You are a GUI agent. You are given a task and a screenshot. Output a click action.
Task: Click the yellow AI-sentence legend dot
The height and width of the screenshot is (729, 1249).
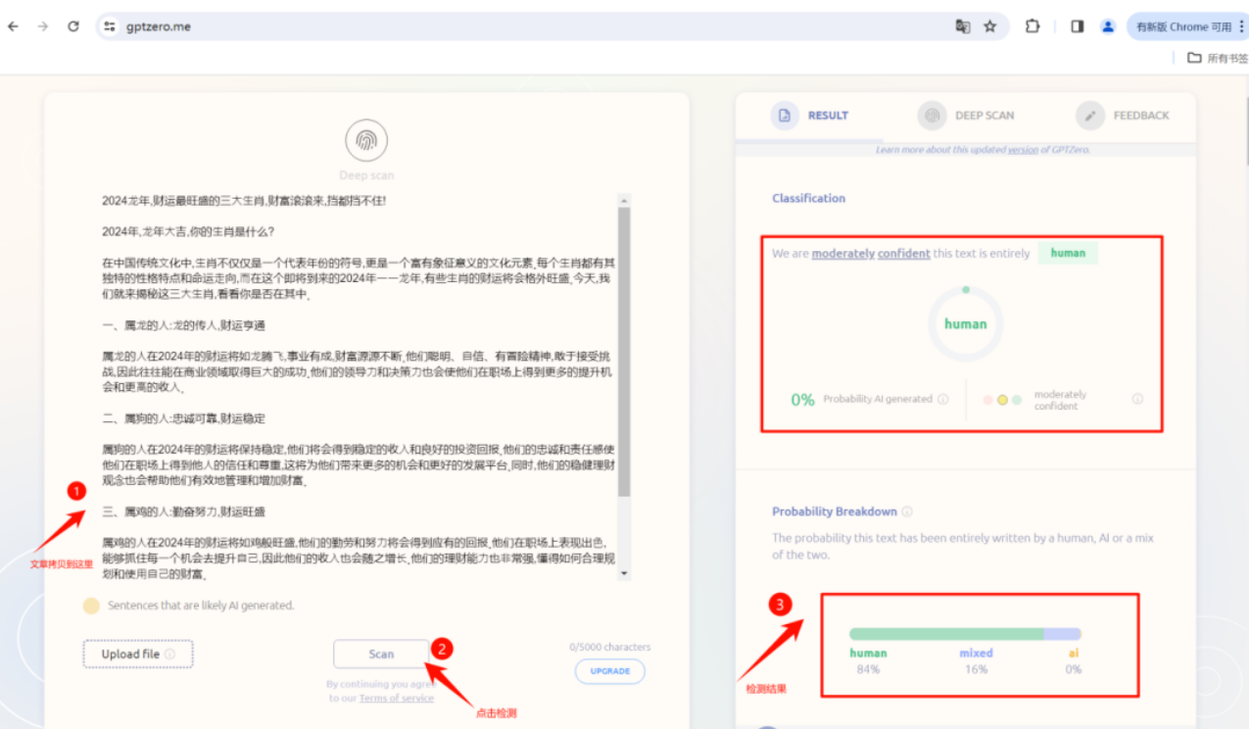(x=91, y=606)
